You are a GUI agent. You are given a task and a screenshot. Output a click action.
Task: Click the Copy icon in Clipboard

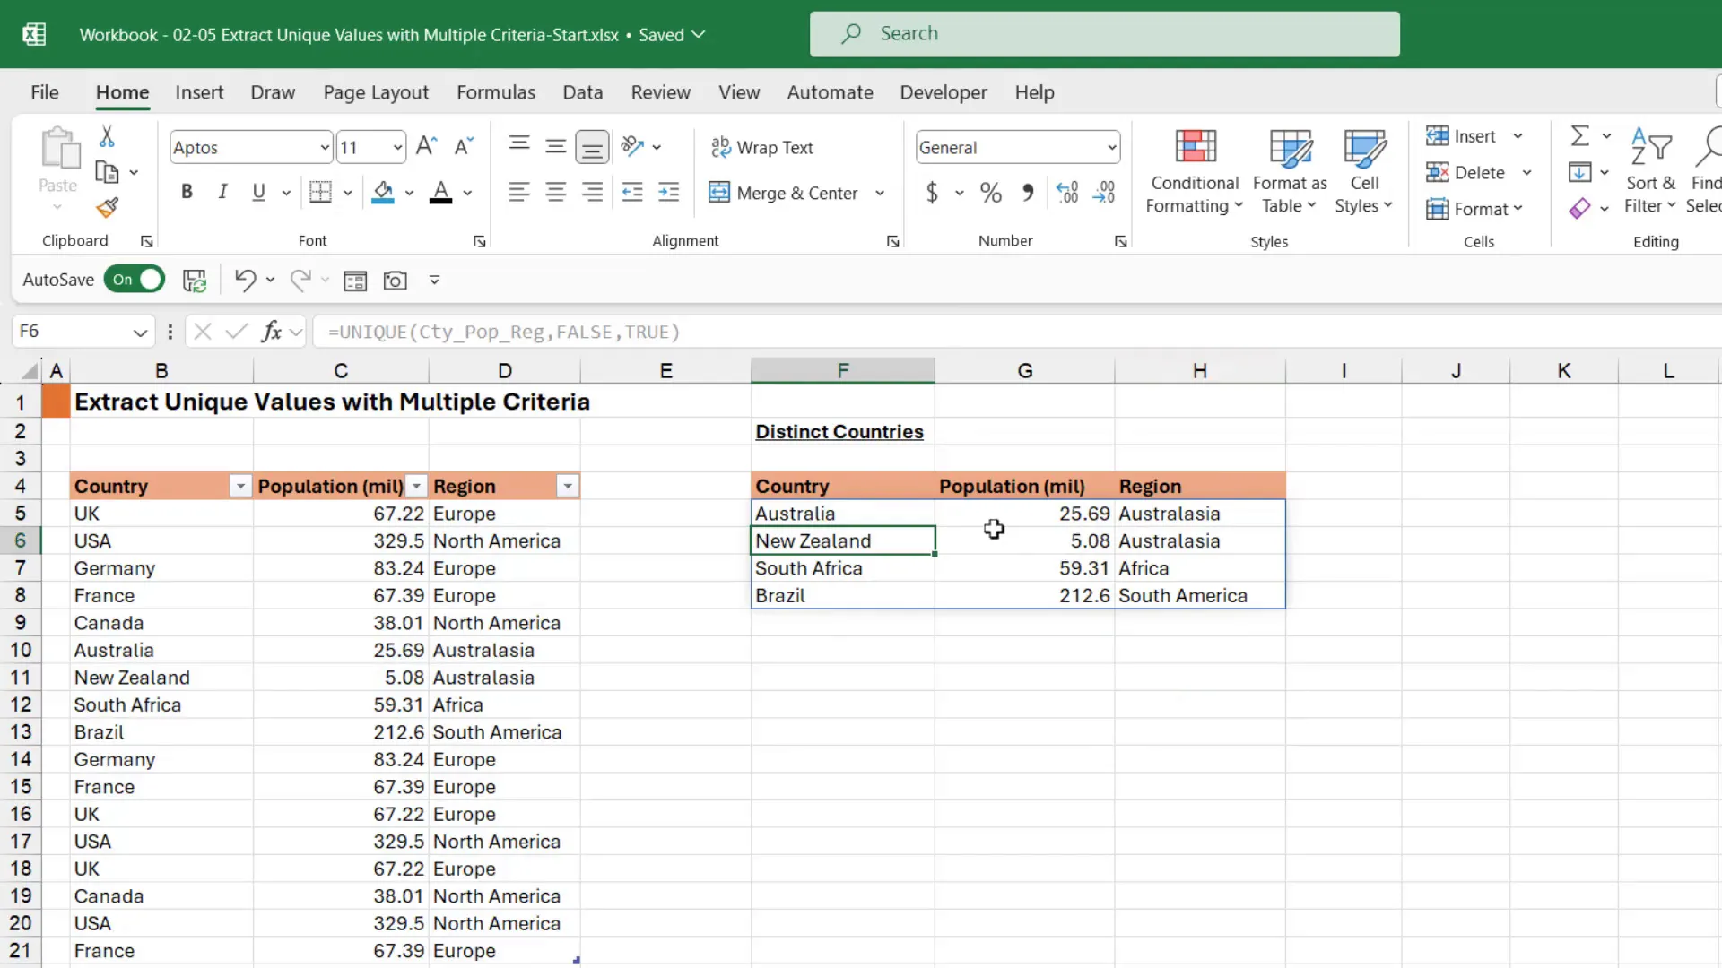[x=107, y=172]
